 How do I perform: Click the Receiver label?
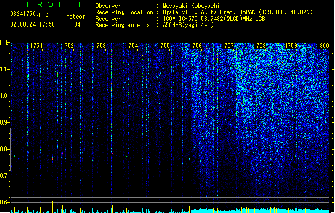point(108,19)
